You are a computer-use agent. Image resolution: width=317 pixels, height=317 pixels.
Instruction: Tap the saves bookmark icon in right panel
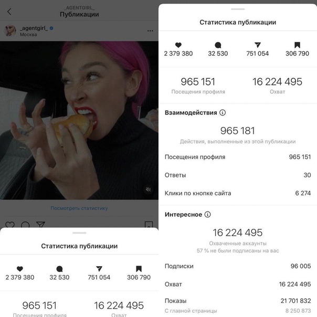click(297, 45)
